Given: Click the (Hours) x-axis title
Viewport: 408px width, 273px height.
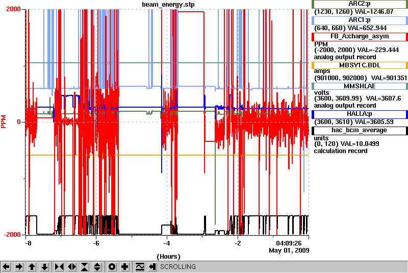Looking at the screenshot, I should tap(168, 257).
